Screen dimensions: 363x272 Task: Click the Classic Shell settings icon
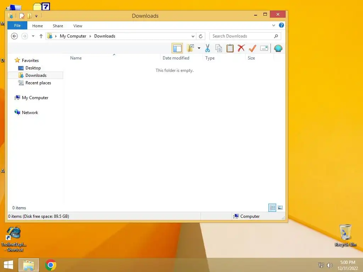click(x=278, y=48)
